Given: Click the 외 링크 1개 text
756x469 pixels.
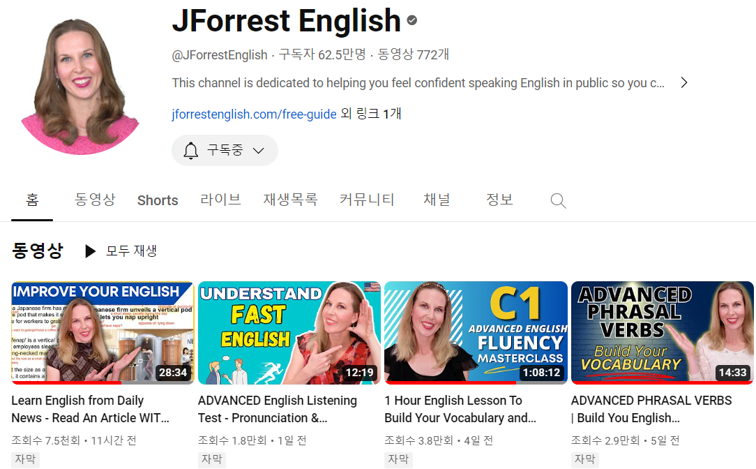Looking at the screenshot, I should pos(371,114).
